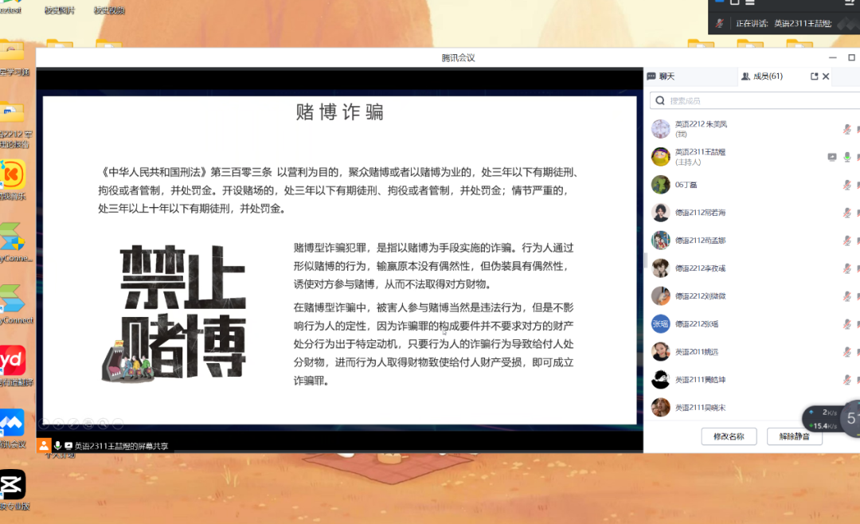The height and width of the screenshot is (524, 860).
Task: Close the members side panel
Action: coord(826,76)
